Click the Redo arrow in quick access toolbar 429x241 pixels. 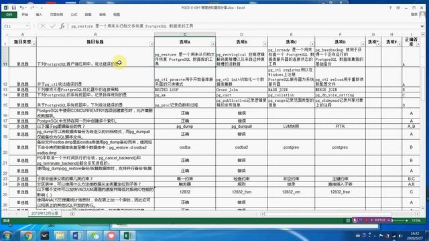pos(32,8)
